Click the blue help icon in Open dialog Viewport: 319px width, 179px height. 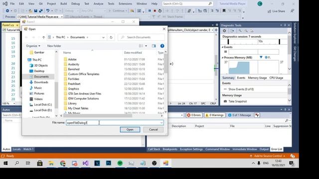[x=162, y=46]
